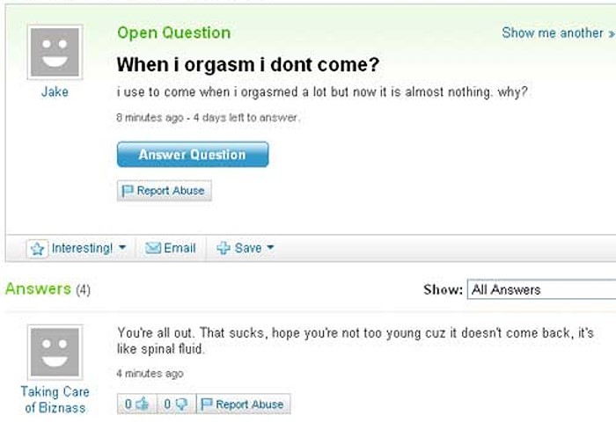Open the Show All Answers dropdown

(x=541, y=289)
